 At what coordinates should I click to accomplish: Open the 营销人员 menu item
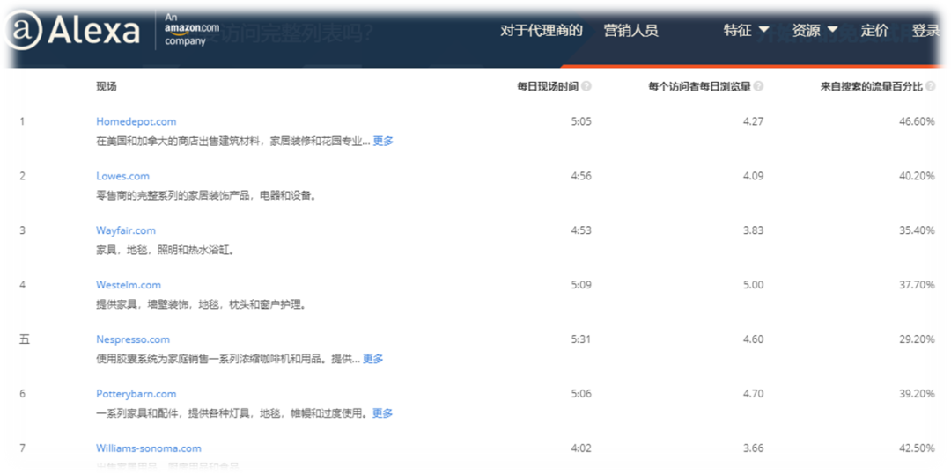tap(630, 31)
